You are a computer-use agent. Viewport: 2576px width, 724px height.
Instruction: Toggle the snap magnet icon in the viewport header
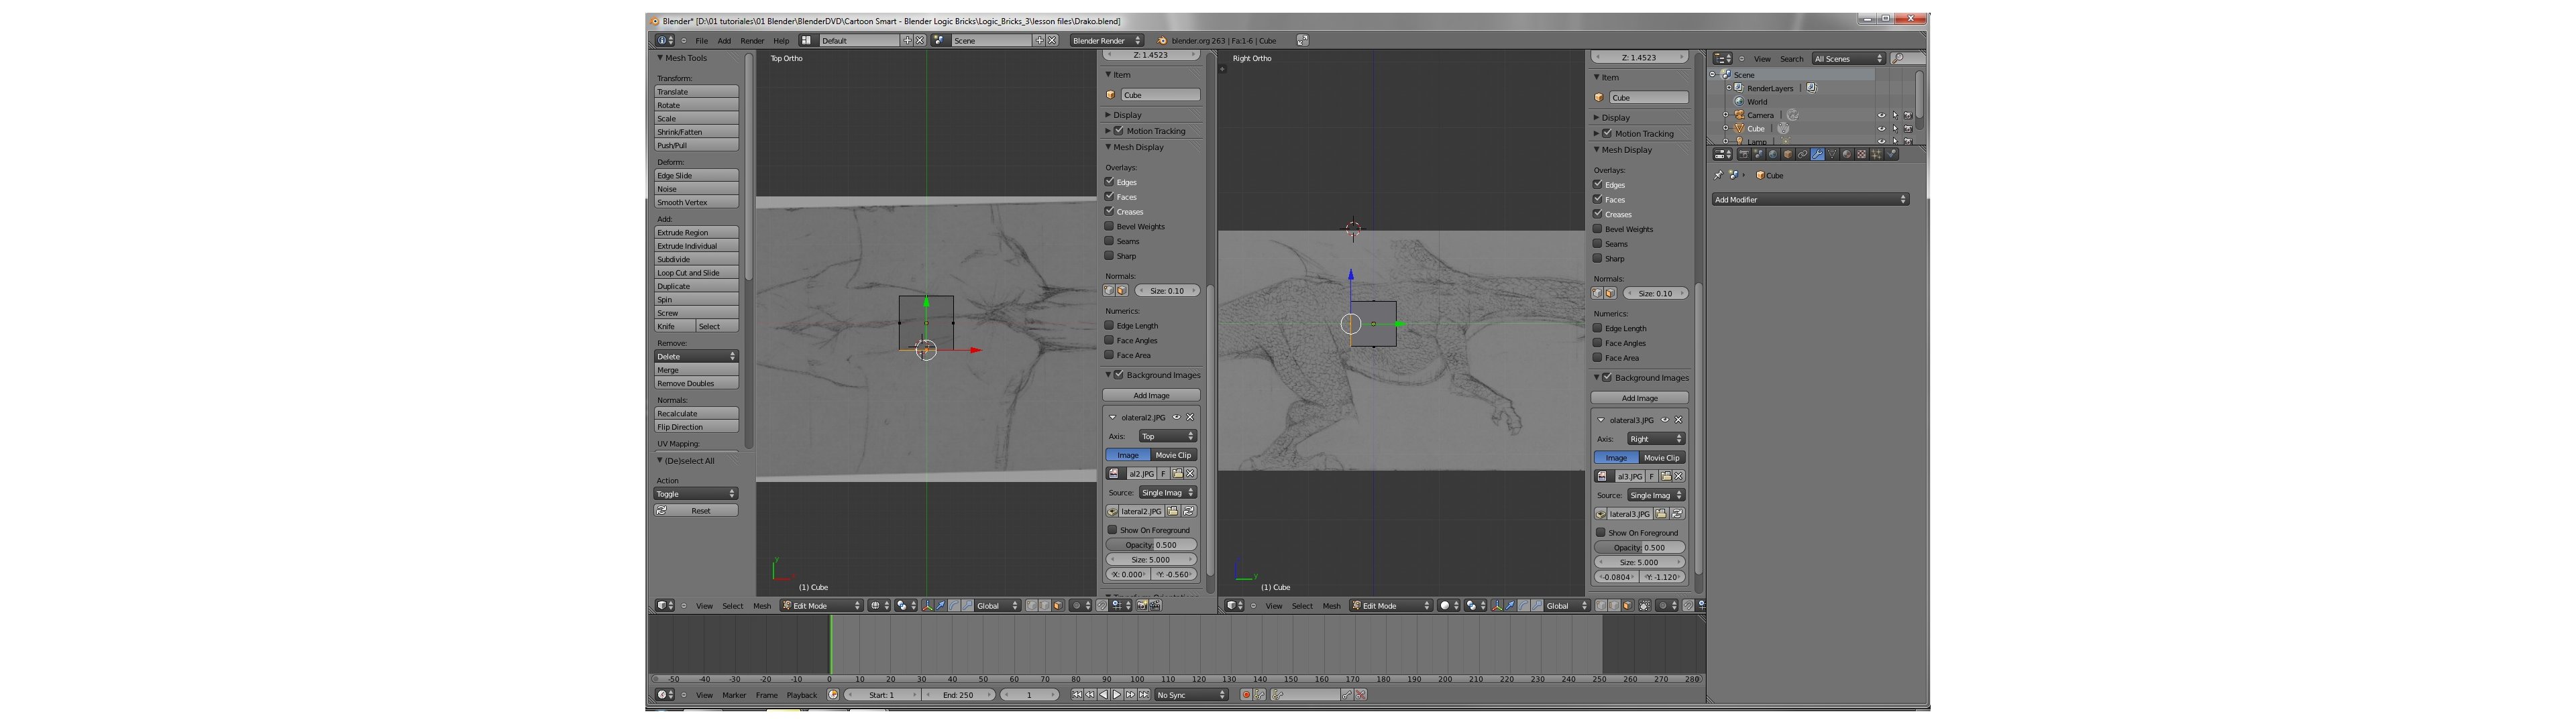(x=1102, y=606)
